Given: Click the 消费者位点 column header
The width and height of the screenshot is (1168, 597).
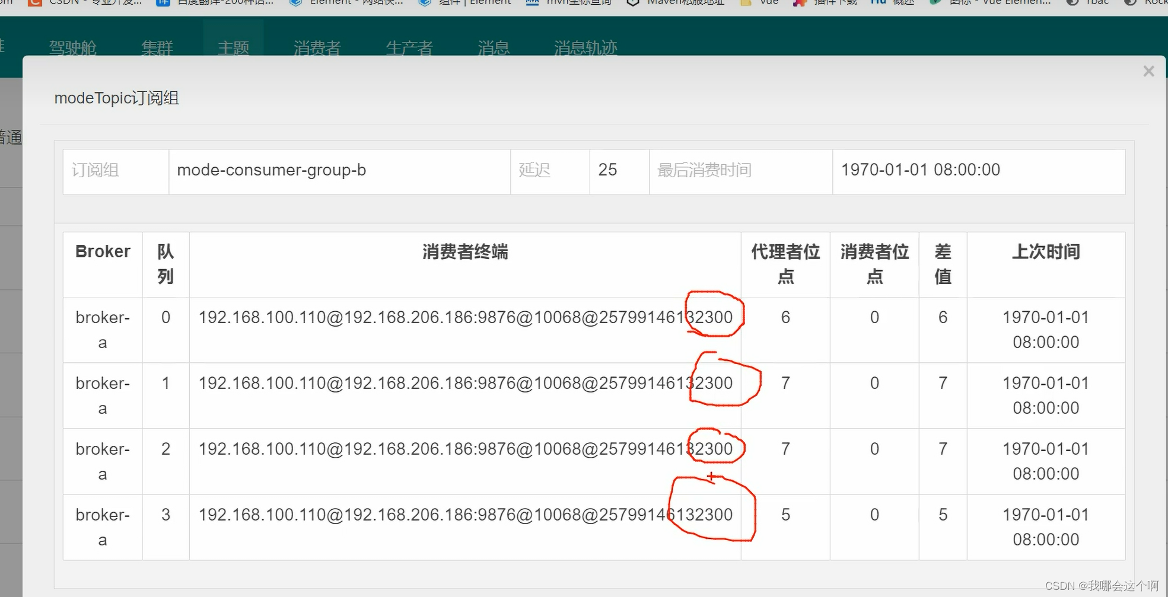Looking at the screenshot, I should 874,264.
